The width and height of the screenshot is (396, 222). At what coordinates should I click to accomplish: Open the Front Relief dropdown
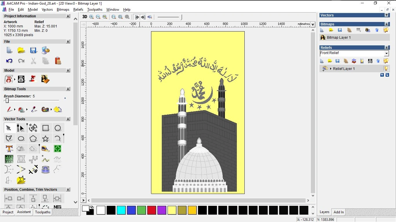386,53
